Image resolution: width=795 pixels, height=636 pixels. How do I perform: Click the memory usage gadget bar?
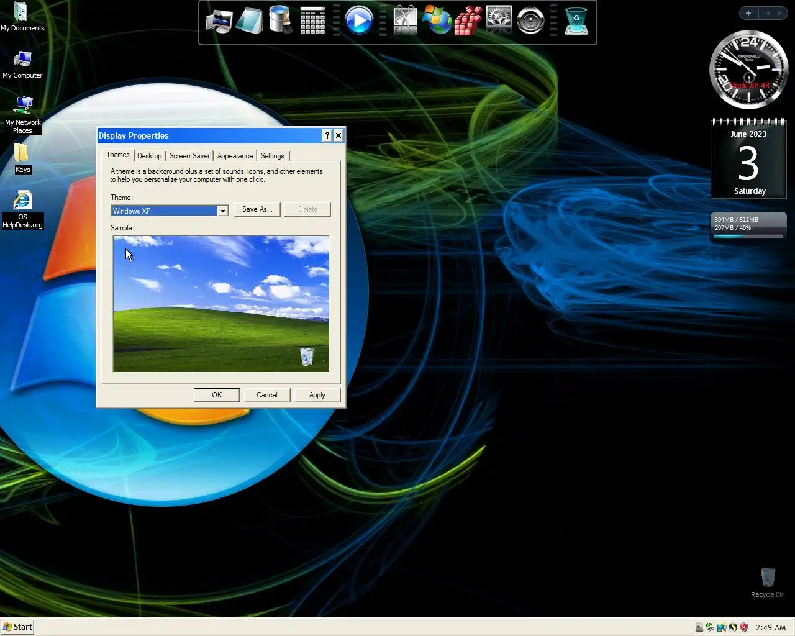pyautogui.click(x=748, y=227)
